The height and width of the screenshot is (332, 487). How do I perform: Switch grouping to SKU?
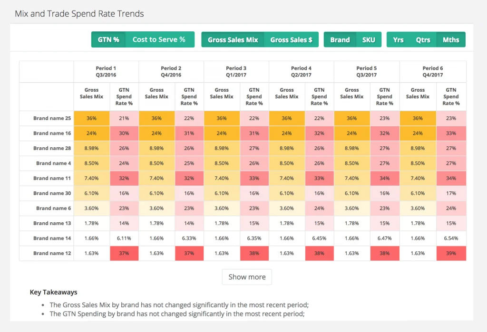(x=369, y=40)
